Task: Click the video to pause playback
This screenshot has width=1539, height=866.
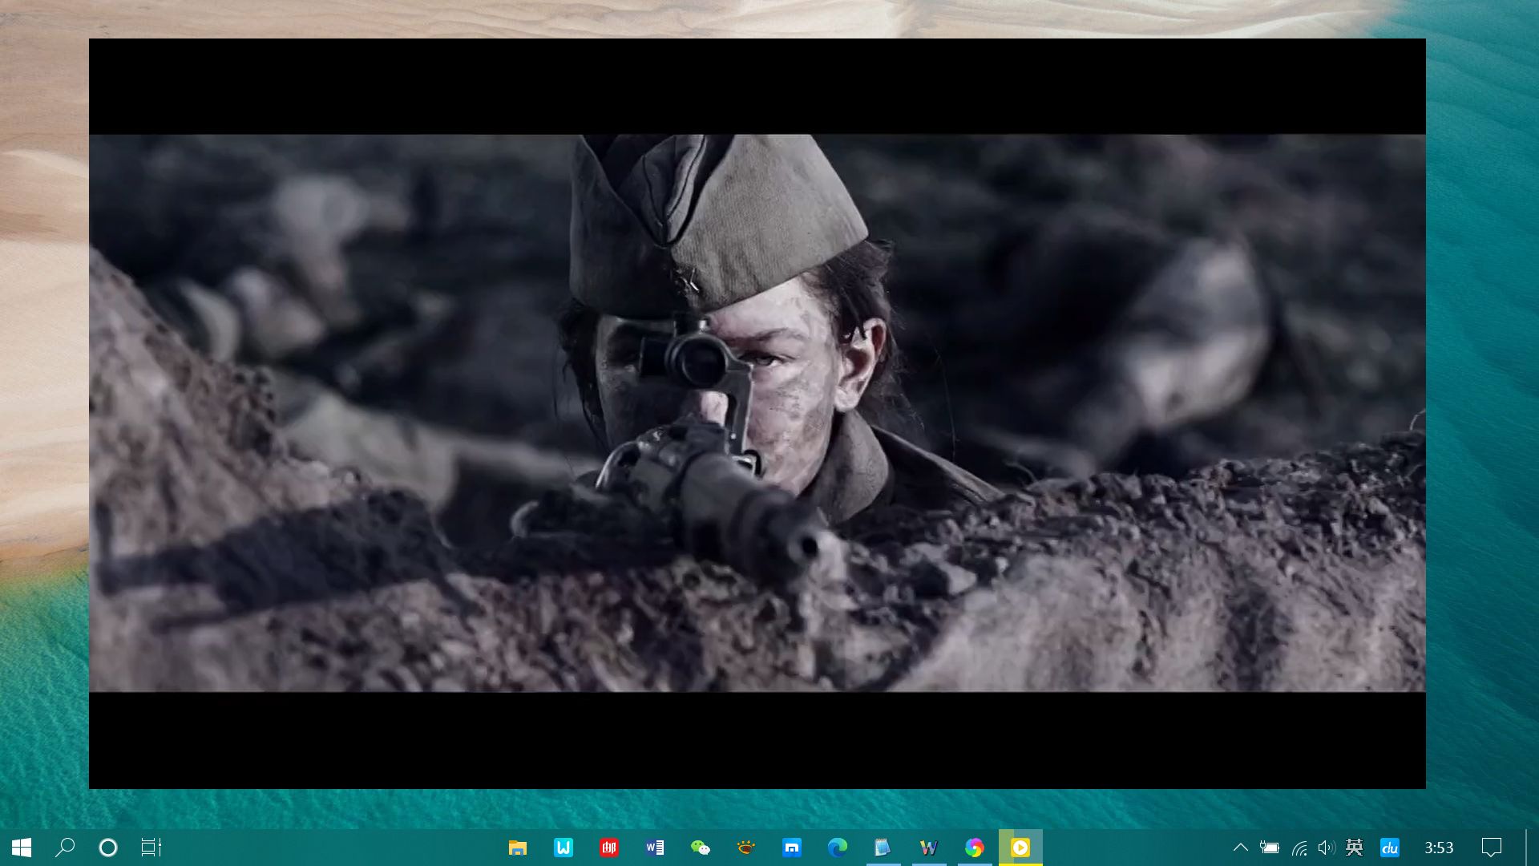Action: [x=757, y=413]
